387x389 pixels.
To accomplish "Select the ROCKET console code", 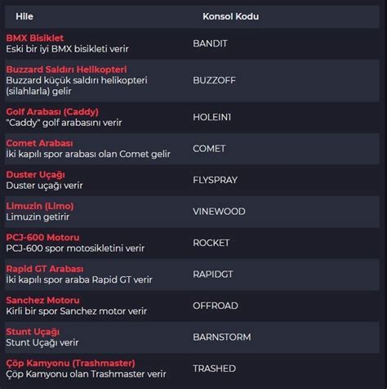I will [x=211, y=243].
